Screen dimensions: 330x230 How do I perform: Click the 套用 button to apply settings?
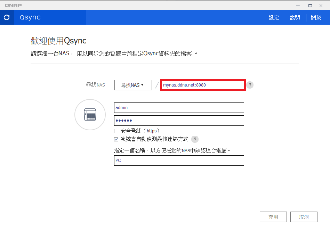click(x=273, y=216)
